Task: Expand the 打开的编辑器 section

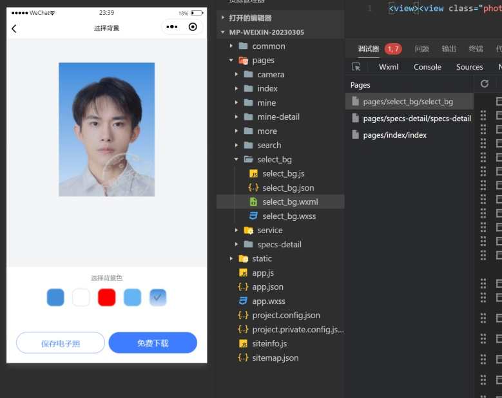Action: [x=223, y=17]
